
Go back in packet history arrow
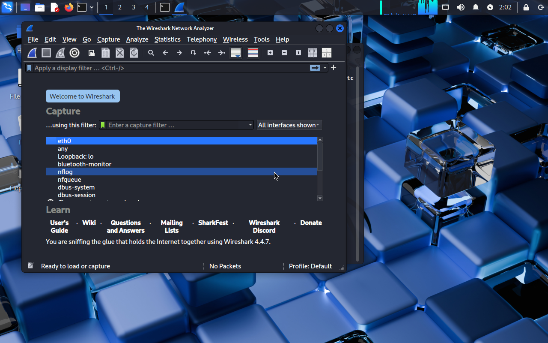tap(165, 53)
